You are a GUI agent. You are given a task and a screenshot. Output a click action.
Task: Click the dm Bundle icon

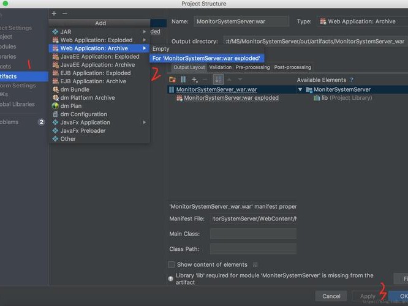(x=55, y=89)
